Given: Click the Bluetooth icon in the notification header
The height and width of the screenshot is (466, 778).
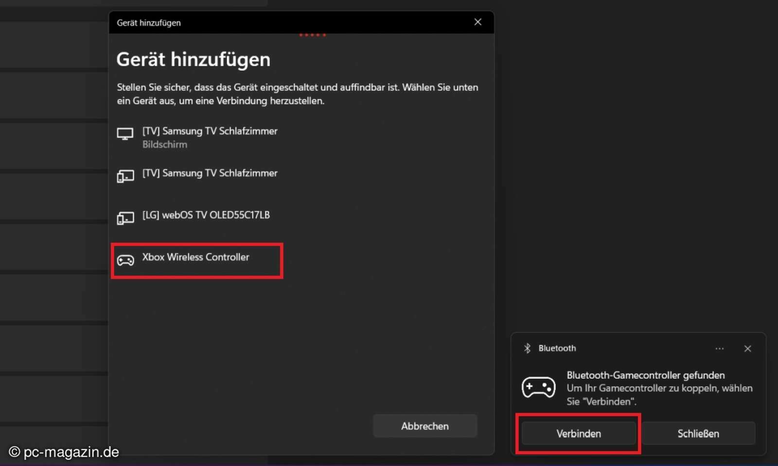Looking at the screenshot, I should coord(527,348).
